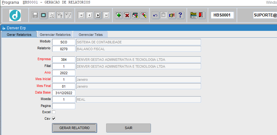Click the screen/monitor toolbar icon
The width and height of the screenshot is (277, 135).
click(x=43, y=15)
